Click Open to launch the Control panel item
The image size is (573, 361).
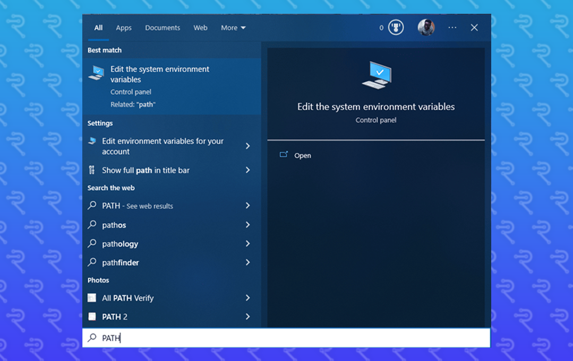(x=302, y=155)
